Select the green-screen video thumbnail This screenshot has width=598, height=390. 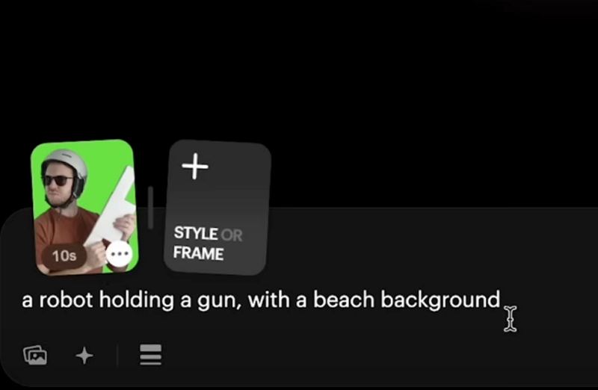(84, 207)
